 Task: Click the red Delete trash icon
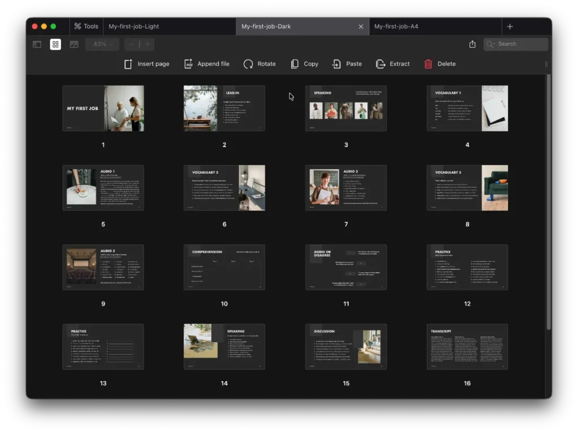click(x=428, y=64)
